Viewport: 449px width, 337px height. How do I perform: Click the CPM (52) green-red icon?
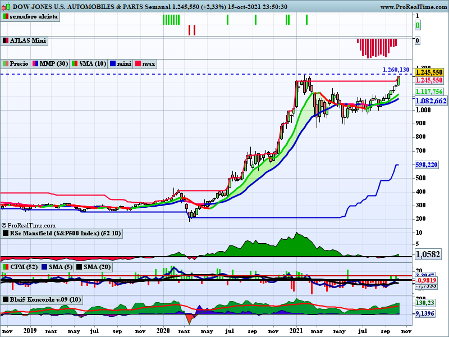pyautogui.click(x=6, y=267)
